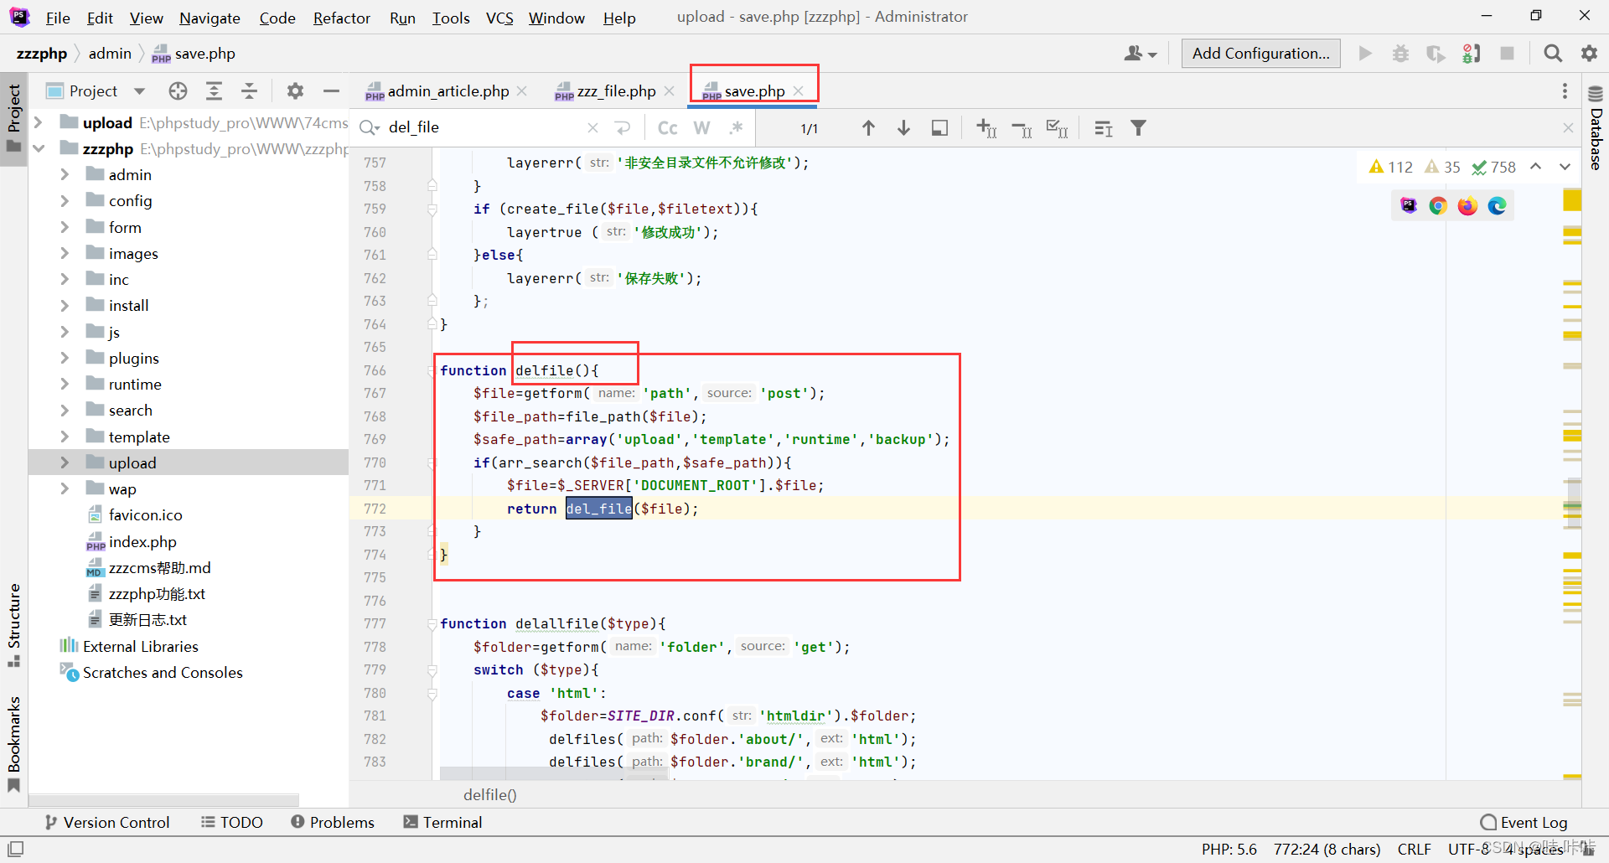Toggle the Project side tool window
The image size is (1609, 863).
(x=13, y=118)
